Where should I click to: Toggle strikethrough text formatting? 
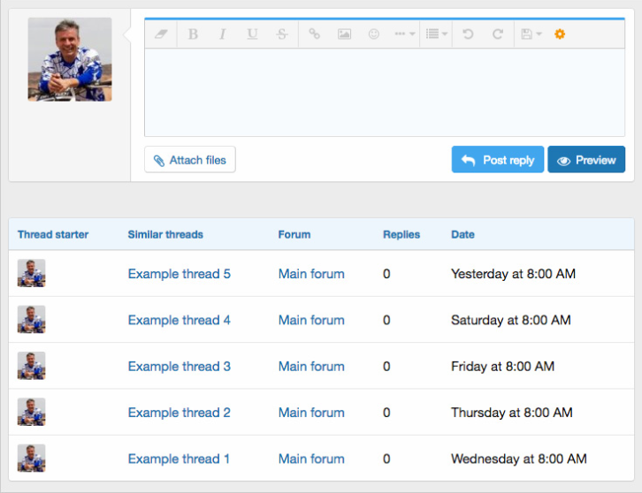pos(281,34)
